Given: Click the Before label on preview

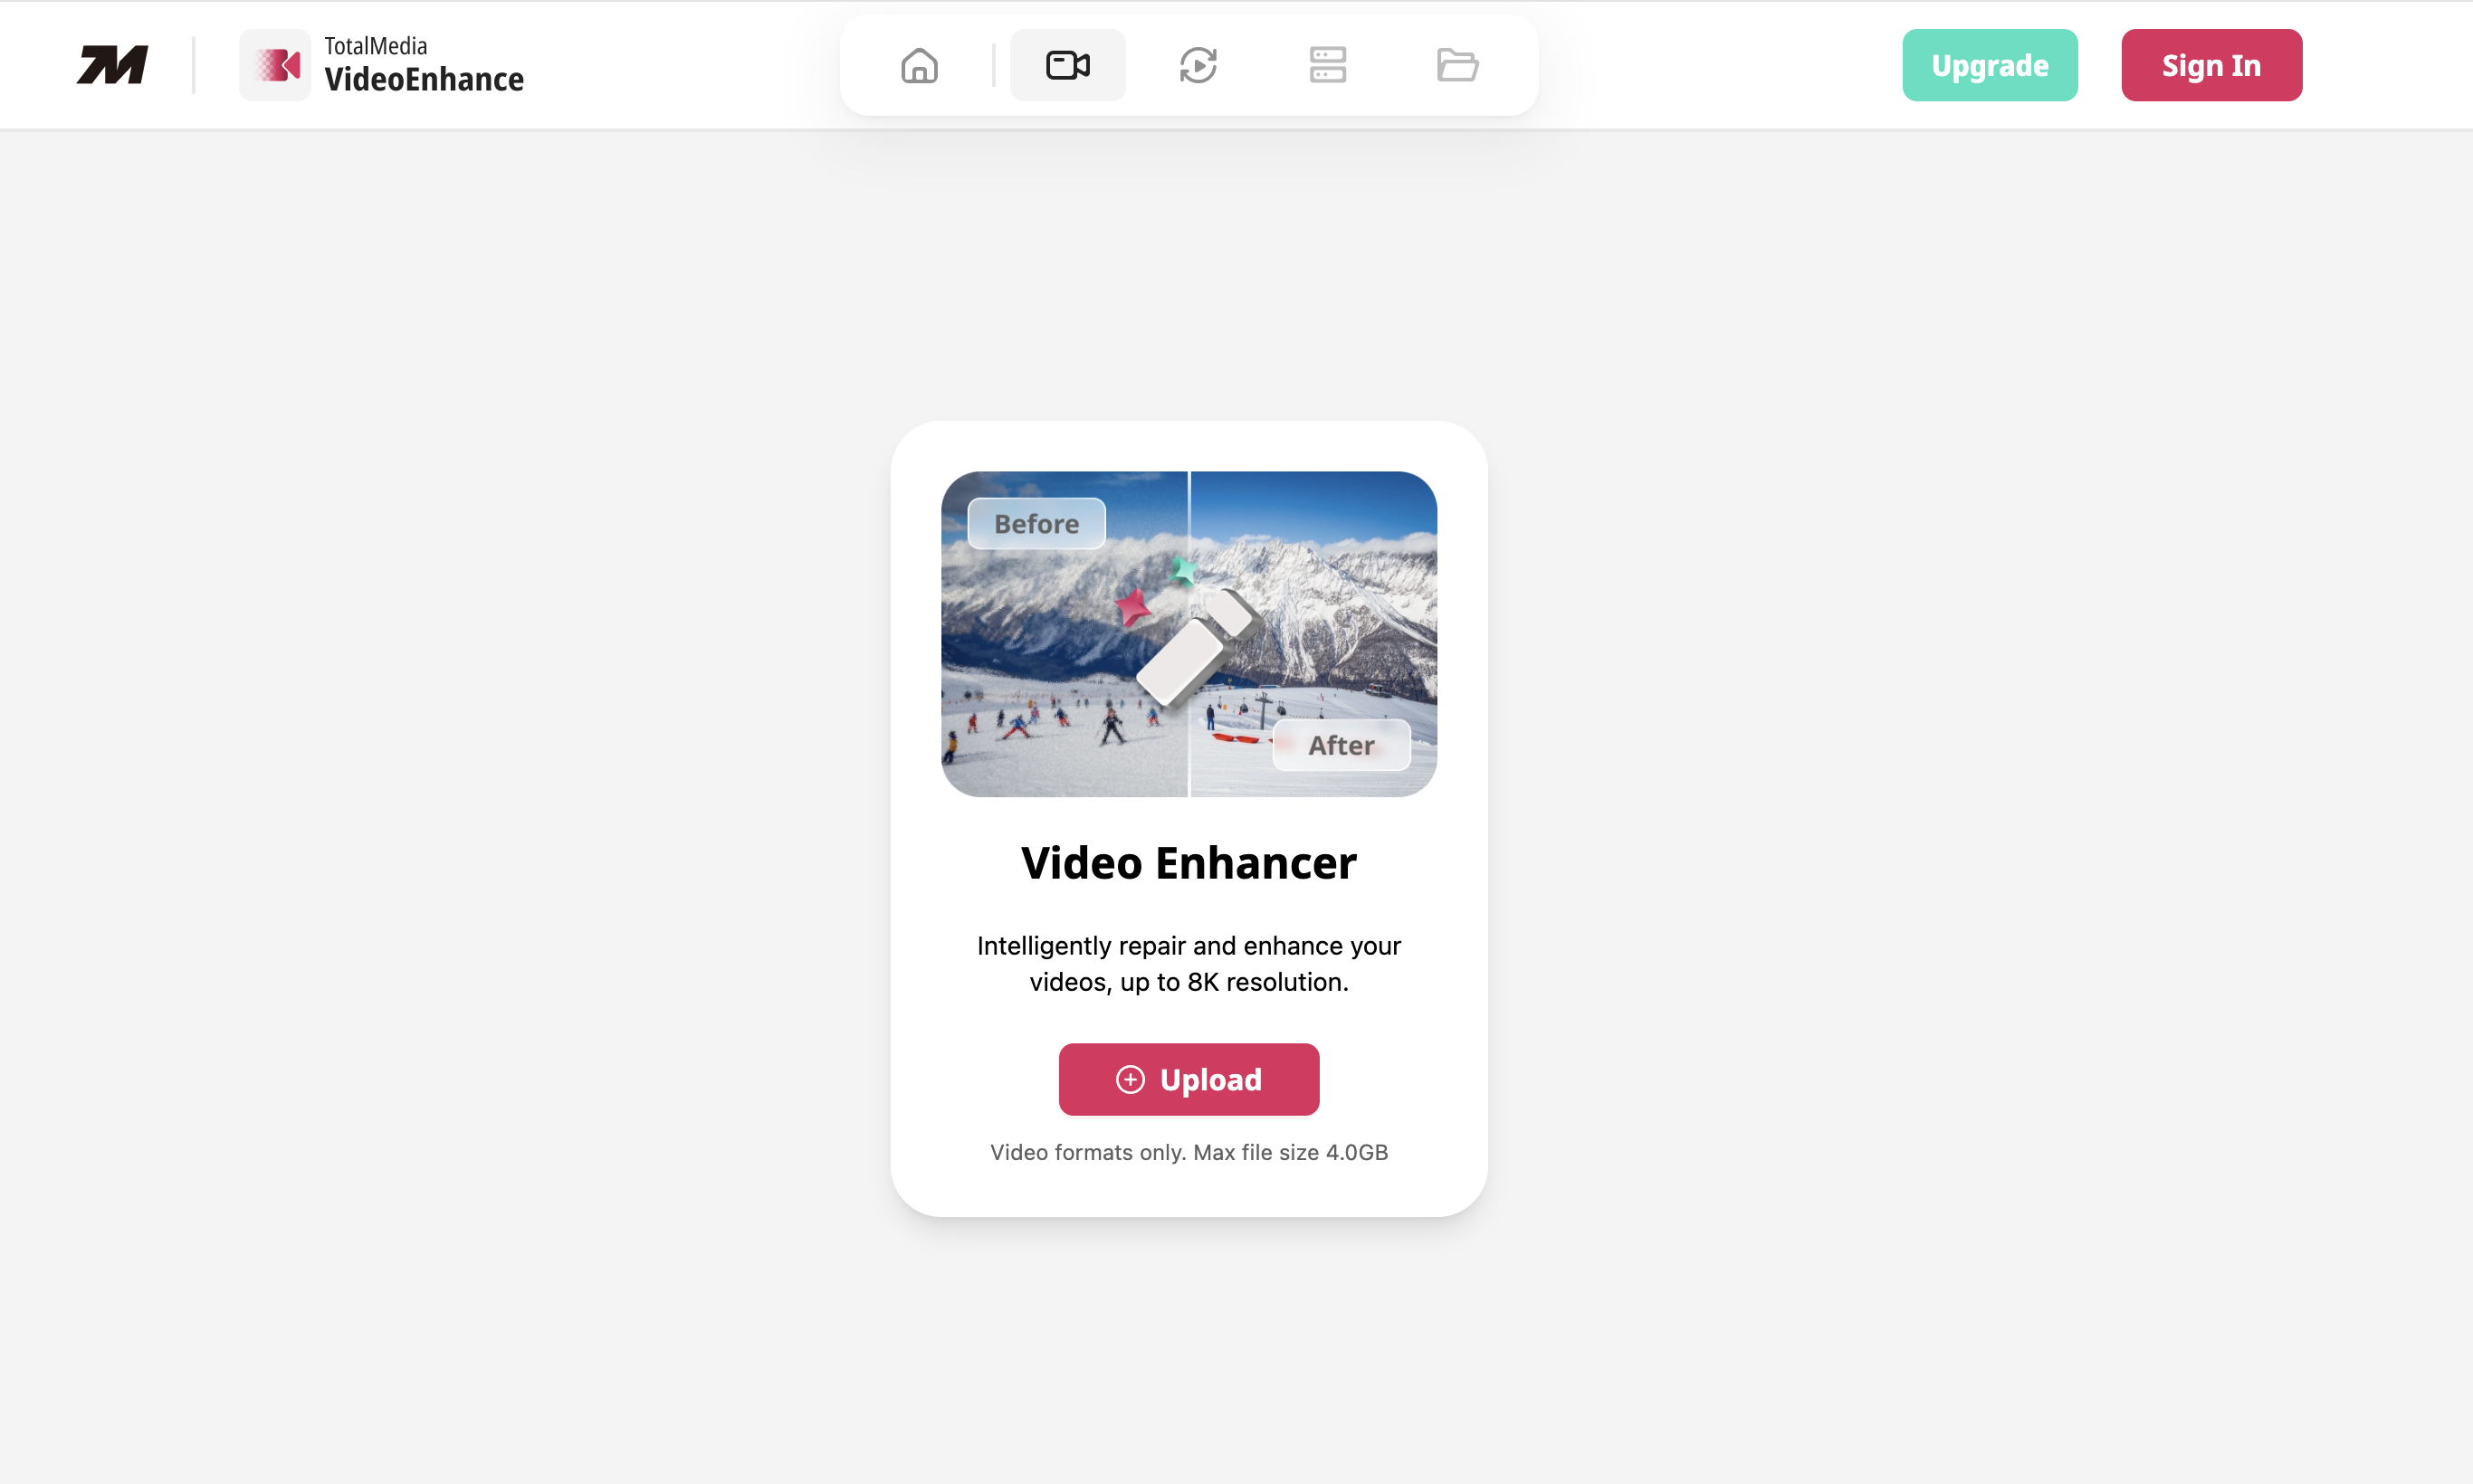Looking at the screenshot, I should point(1036,523).
